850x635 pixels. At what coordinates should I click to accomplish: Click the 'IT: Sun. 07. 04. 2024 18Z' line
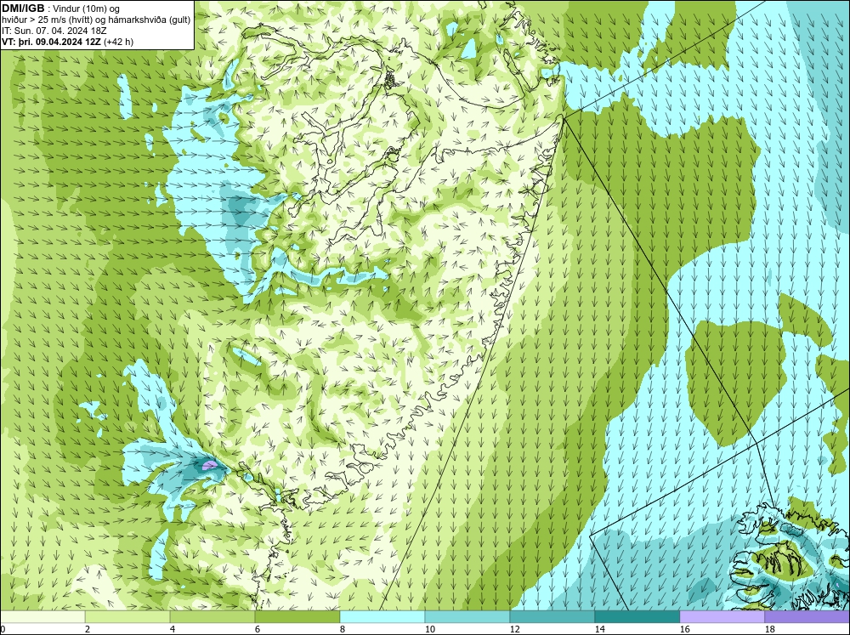54,31
